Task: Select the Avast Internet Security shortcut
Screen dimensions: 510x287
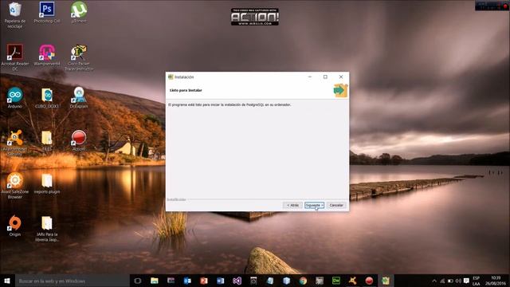Action: pos(15,143)
